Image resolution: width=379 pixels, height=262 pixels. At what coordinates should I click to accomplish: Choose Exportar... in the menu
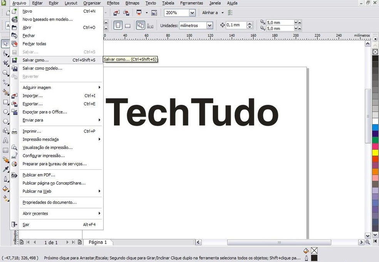pyautogui.click(x=56, y=104)
